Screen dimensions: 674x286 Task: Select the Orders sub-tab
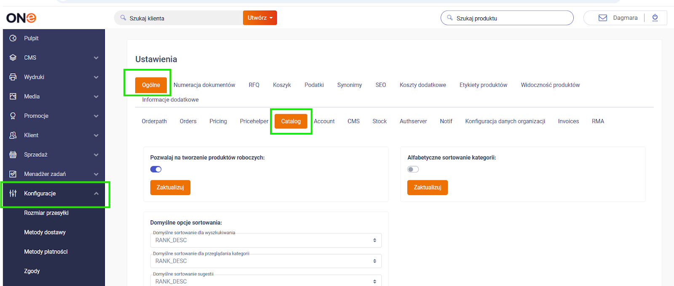pyautogui.click(x=188, y=121)
